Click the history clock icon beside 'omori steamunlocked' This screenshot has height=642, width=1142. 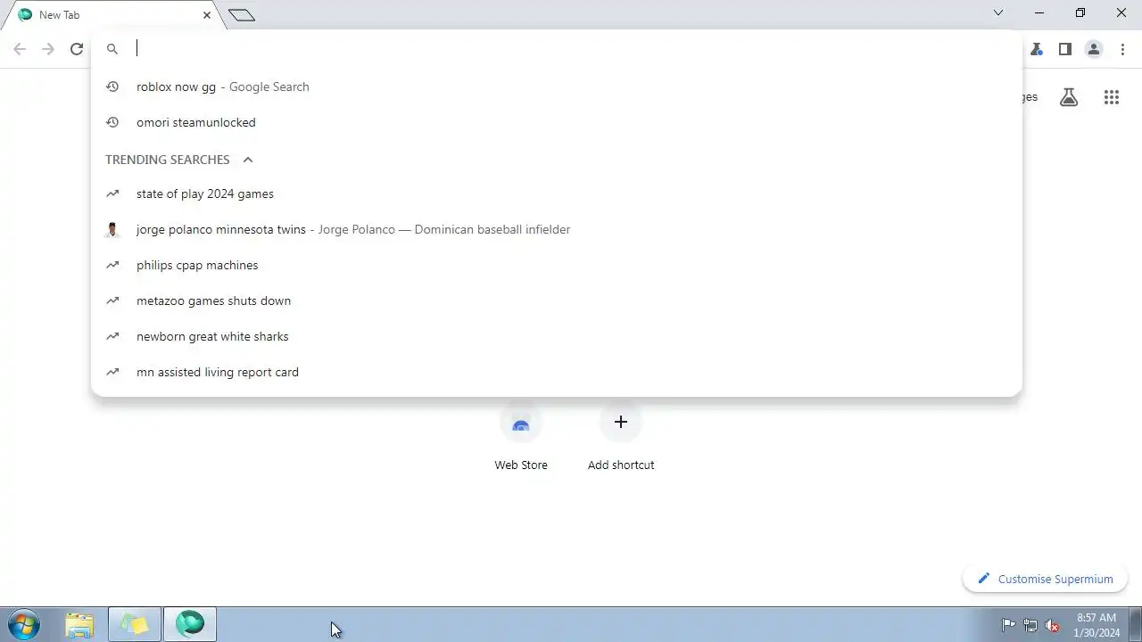pos(112,122)
